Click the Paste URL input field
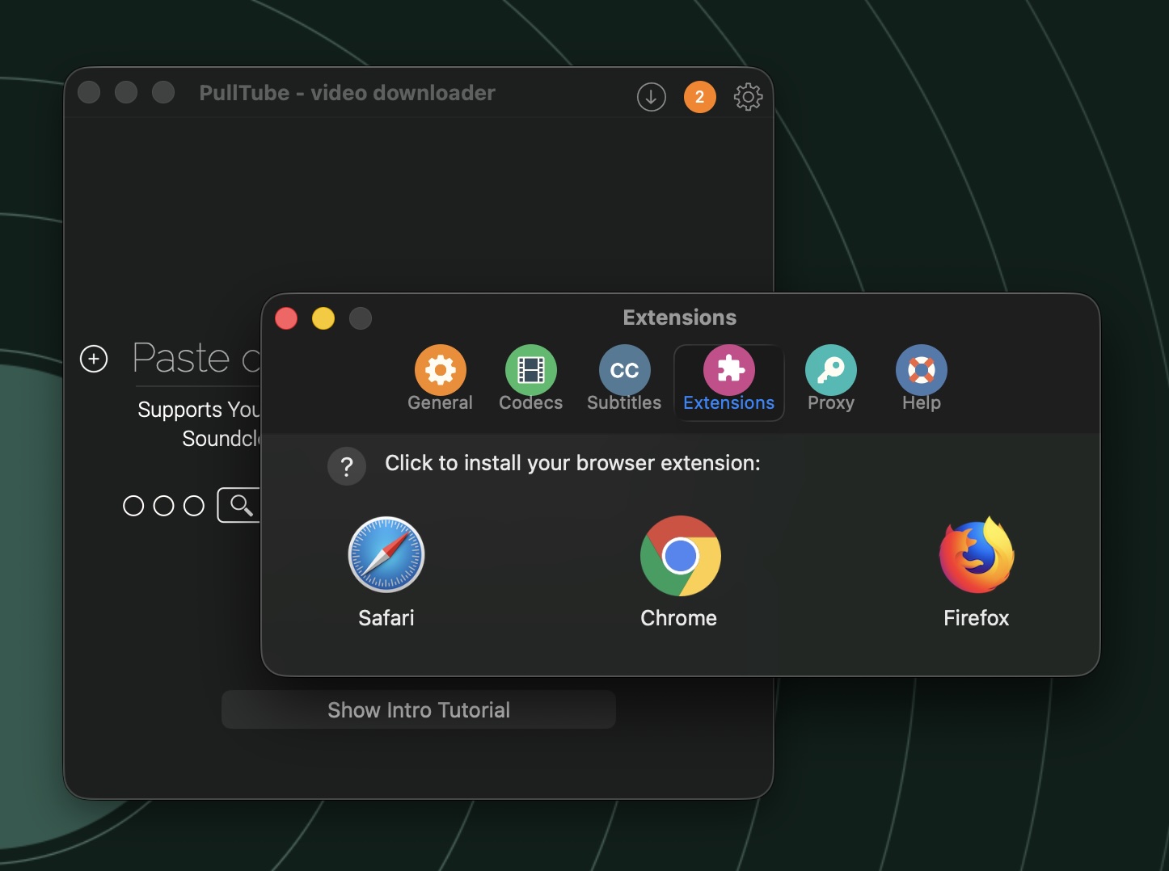 pos(198,359)
